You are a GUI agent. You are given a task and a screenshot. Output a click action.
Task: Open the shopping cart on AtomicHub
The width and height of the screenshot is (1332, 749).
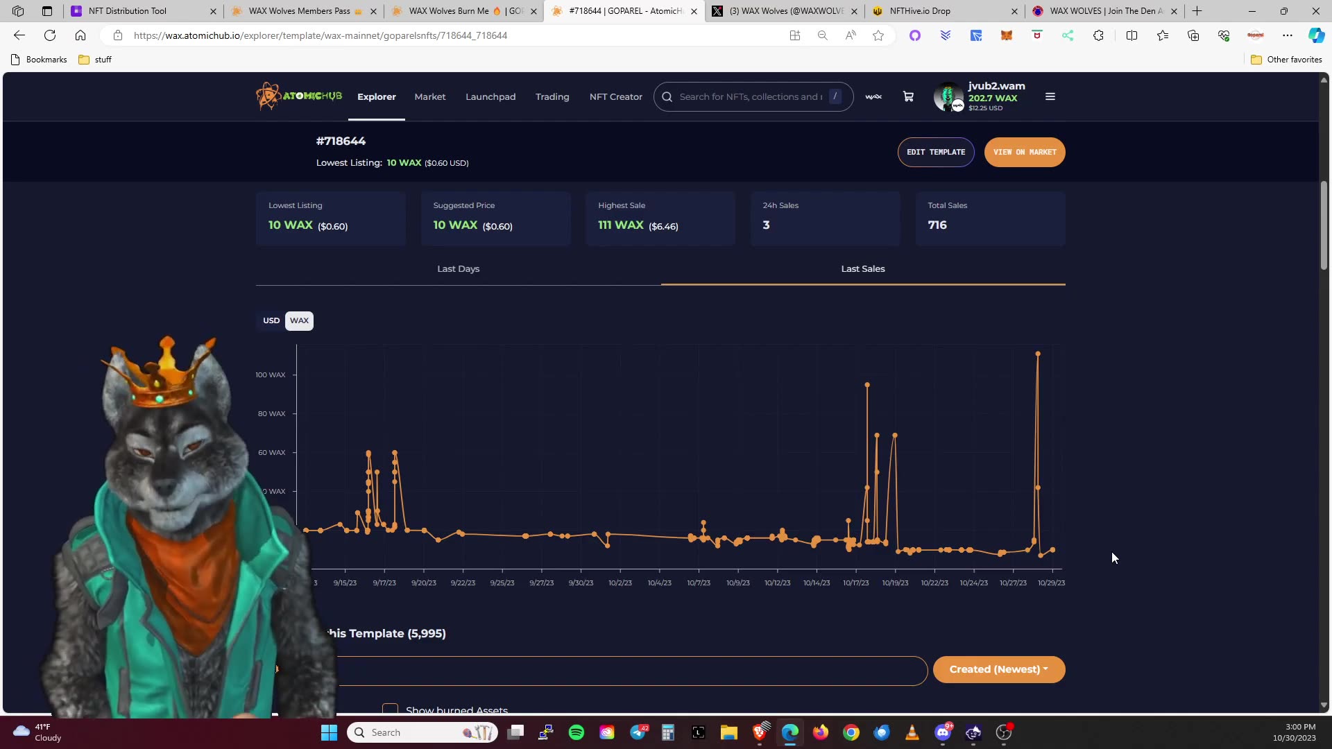(x=907, y=96)
